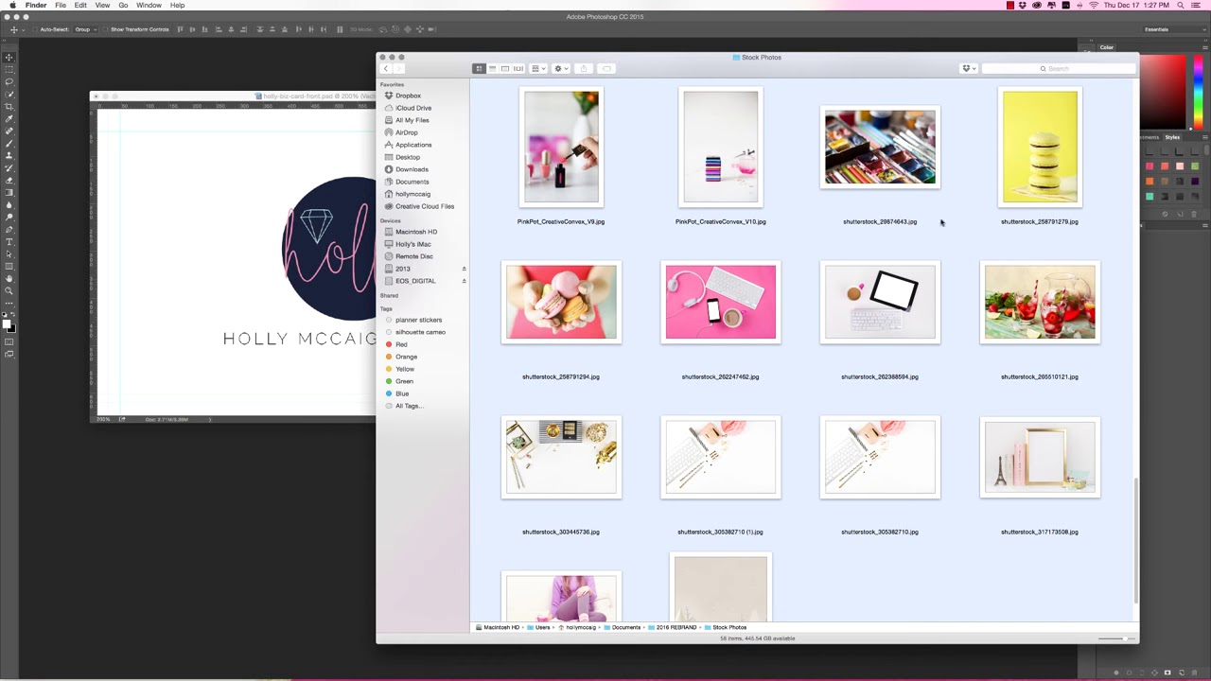Image resolution: width=1211 pixels, height=681 pixels.
Task: Enable Show Transform Controls checkbox
Action: (106, 29)
